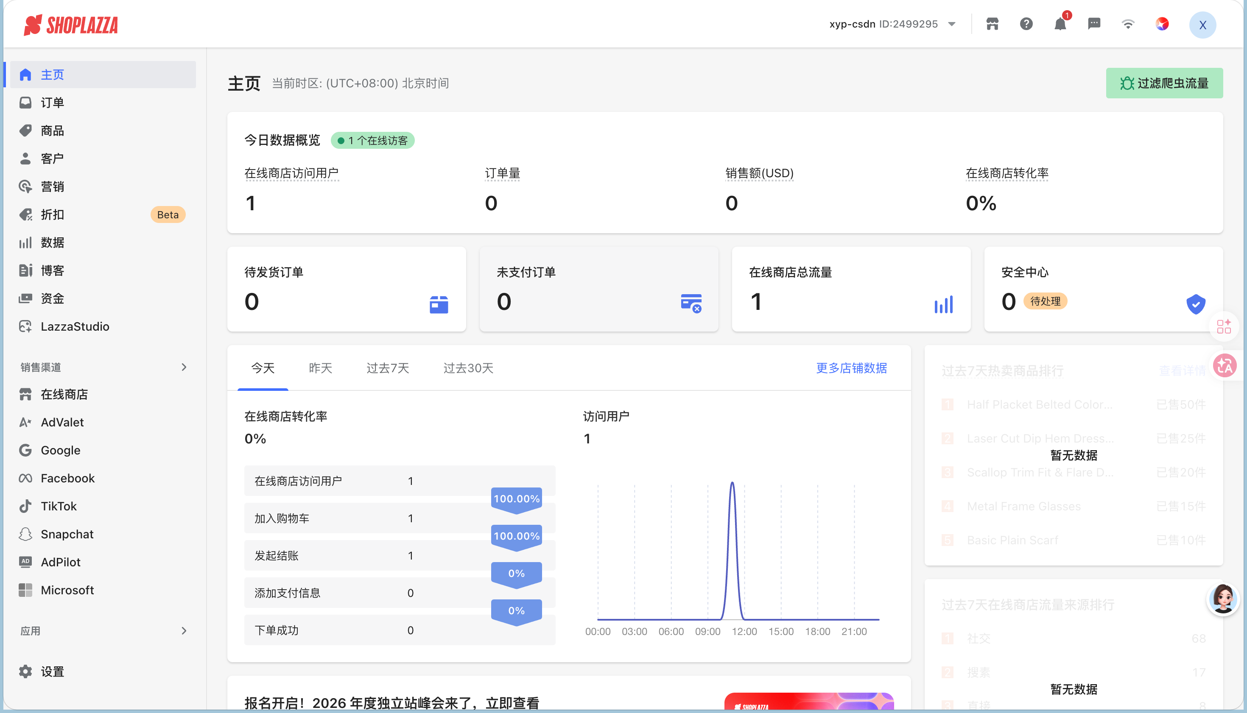Click the 待处理 badge in 安全中心

1045,301
